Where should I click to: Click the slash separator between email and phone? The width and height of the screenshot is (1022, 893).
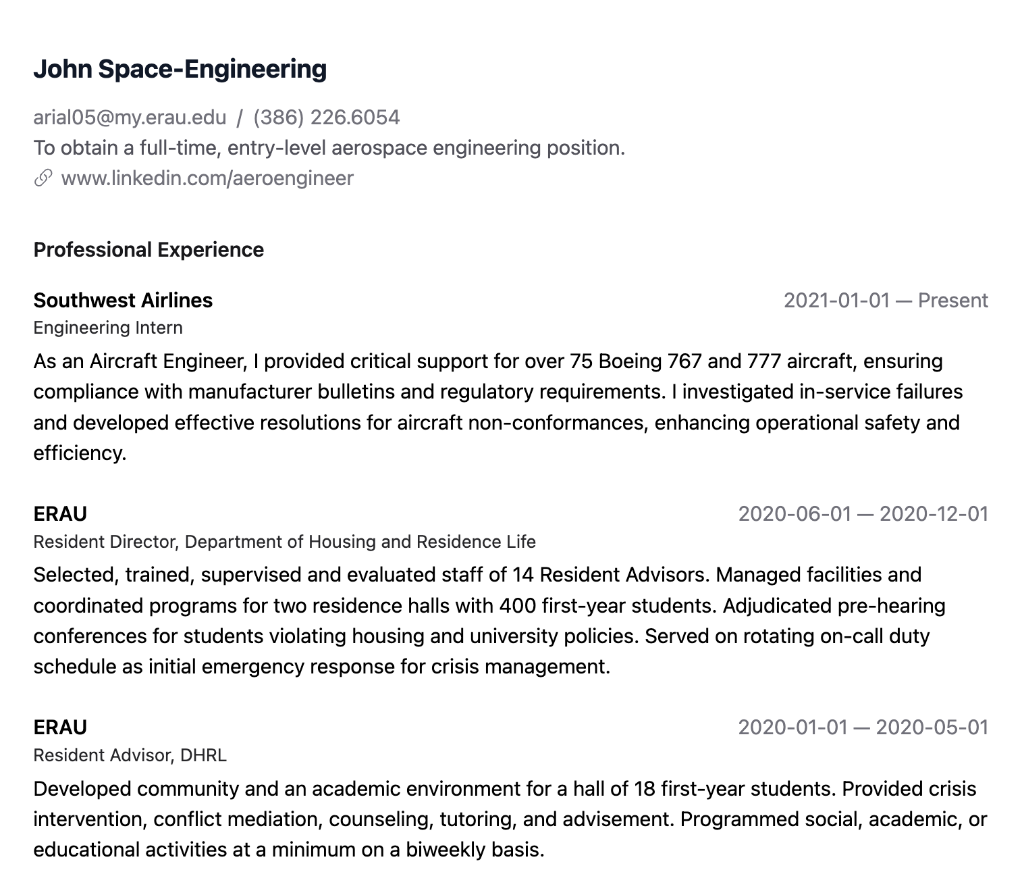pos(240,118)
